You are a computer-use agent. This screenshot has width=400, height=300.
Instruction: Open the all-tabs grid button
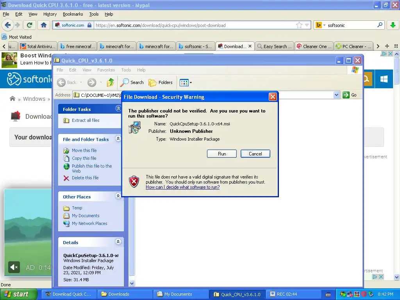click(396, 46)
